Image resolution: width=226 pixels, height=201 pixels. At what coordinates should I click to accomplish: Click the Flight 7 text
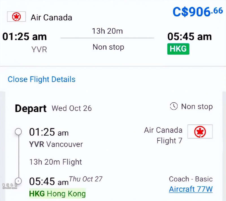click(x=169, y=141)
